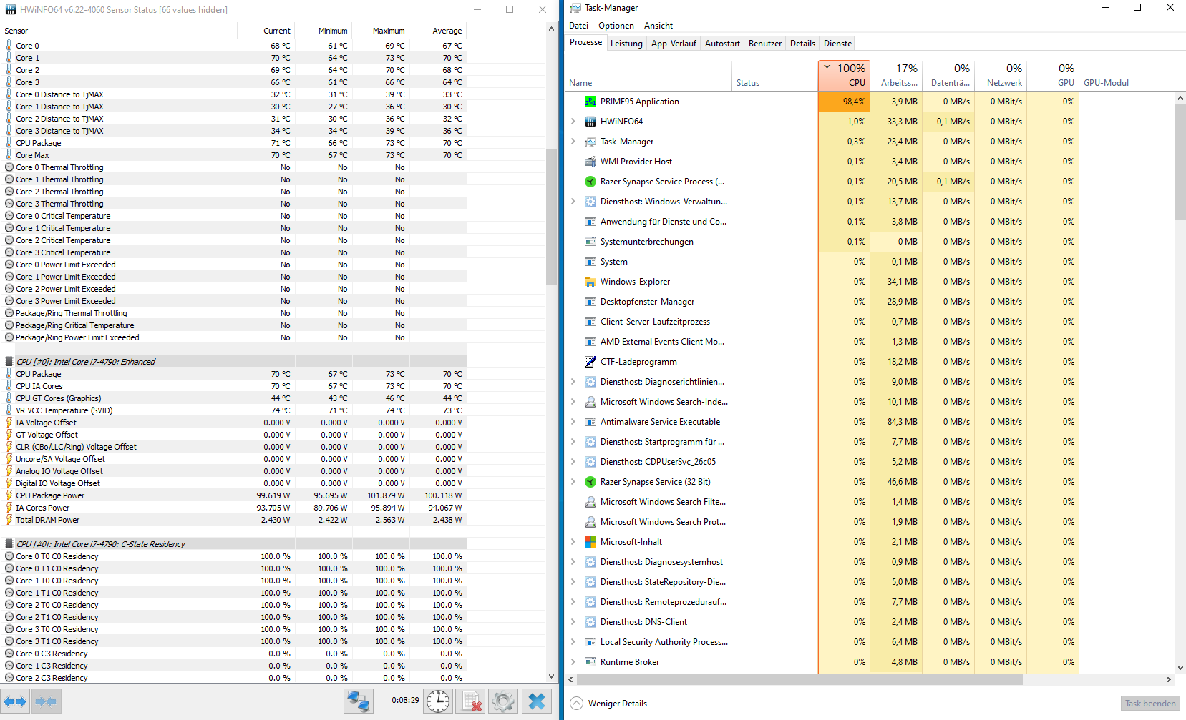Expand Local Security Authority Process group
This screenshot has height=720, width=1186.
tap(573, 642)
